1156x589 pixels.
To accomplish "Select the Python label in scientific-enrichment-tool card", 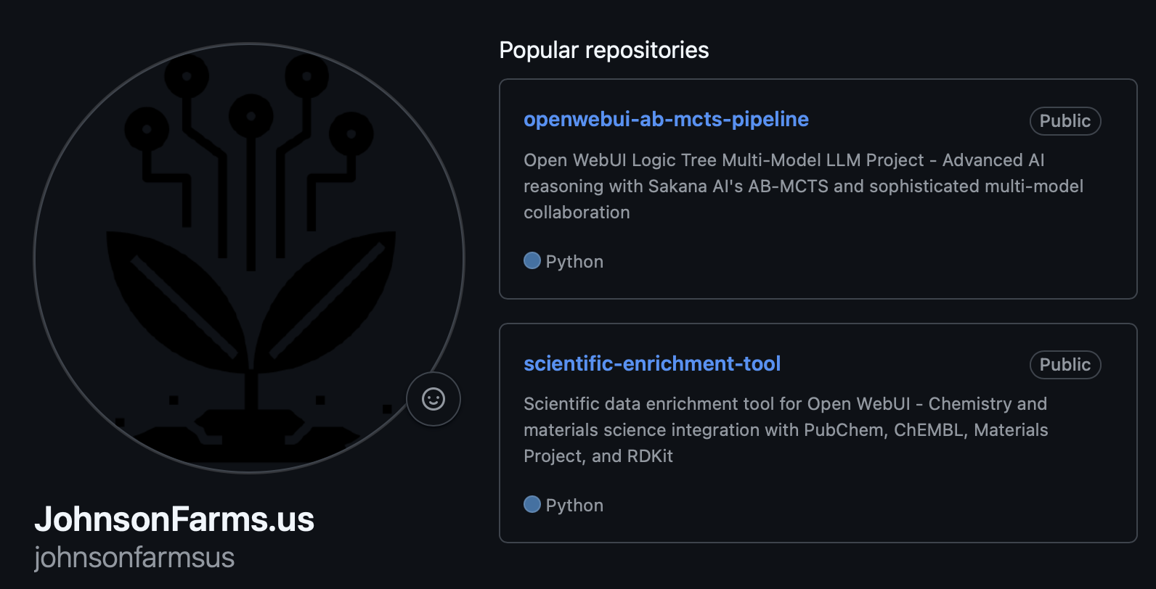I will [x=574, y=506].
